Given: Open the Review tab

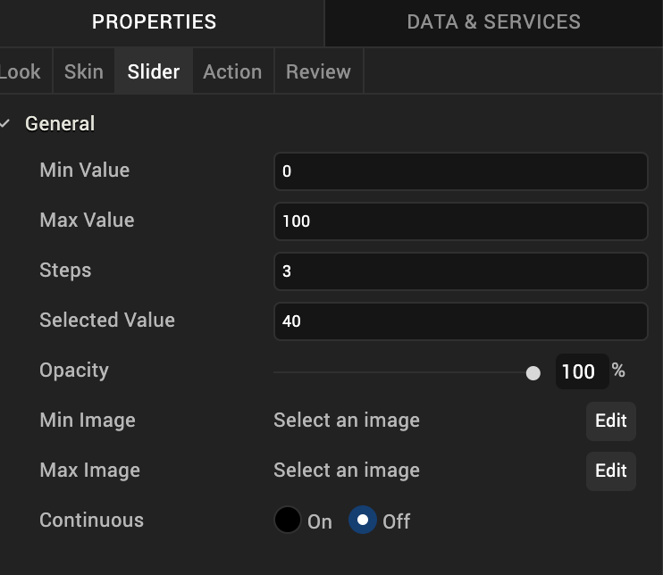Looking at the screenshot, I should coord(318,71).
